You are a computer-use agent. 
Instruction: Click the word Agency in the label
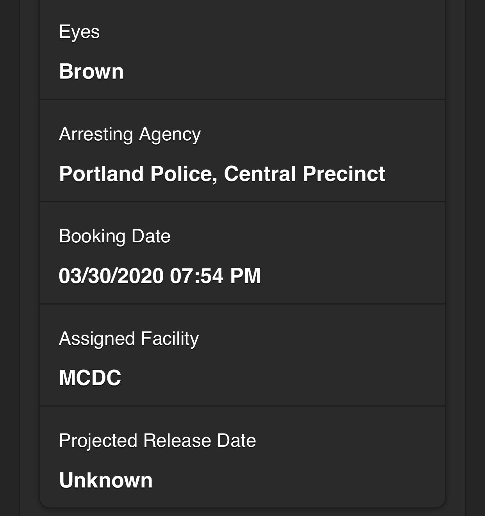coord(170,135)
